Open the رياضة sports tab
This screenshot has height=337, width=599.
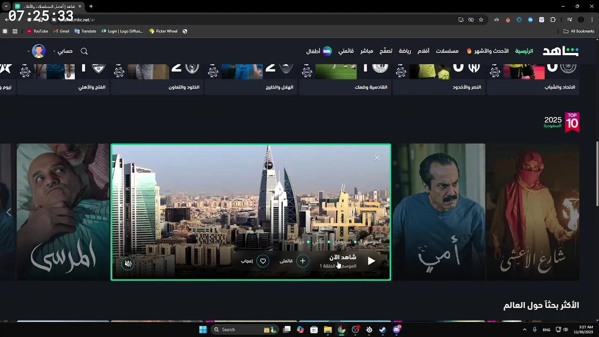pyautogui.click(x=405, y=51)
